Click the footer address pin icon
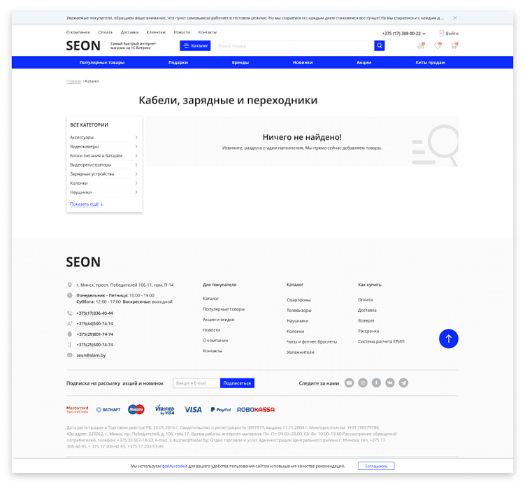Image resolution: width=525 pixels, height=484 pixels. [x=70, y=285]
